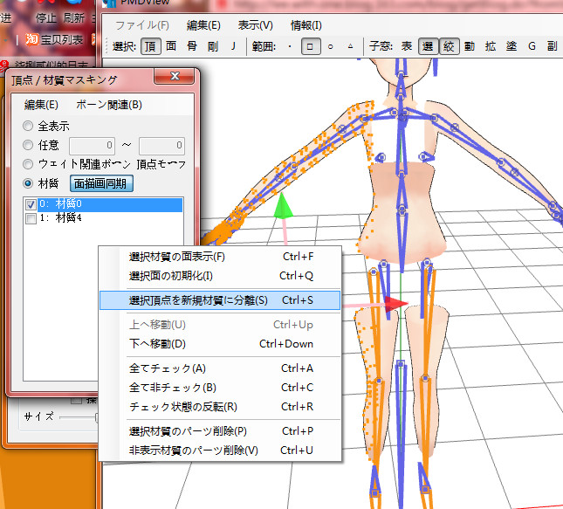This screenshot has height=509, width=563.
Task: Open the ボーン関連(B) menu
Action: pyautogui.click(x=109, y=105)
